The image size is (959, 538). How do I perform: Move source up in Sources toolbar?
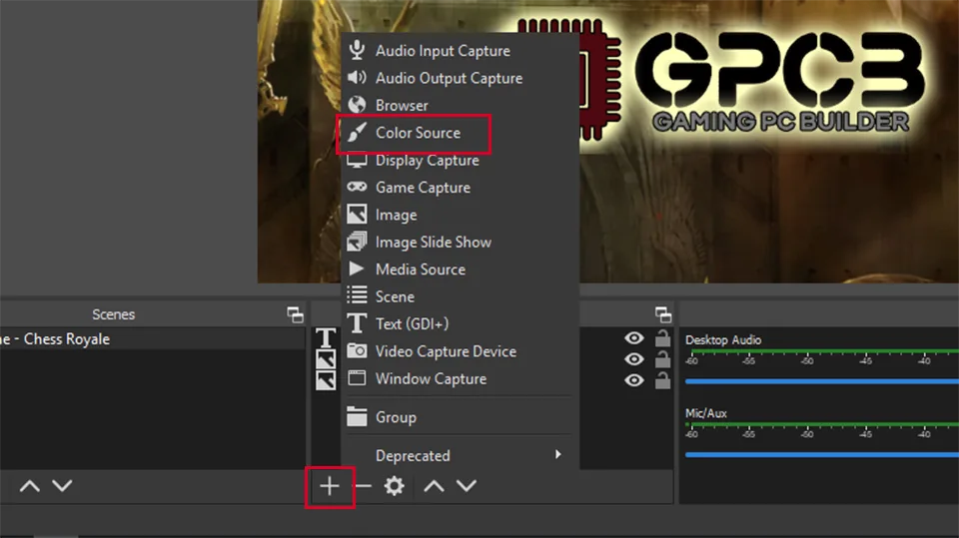(434, 486)
